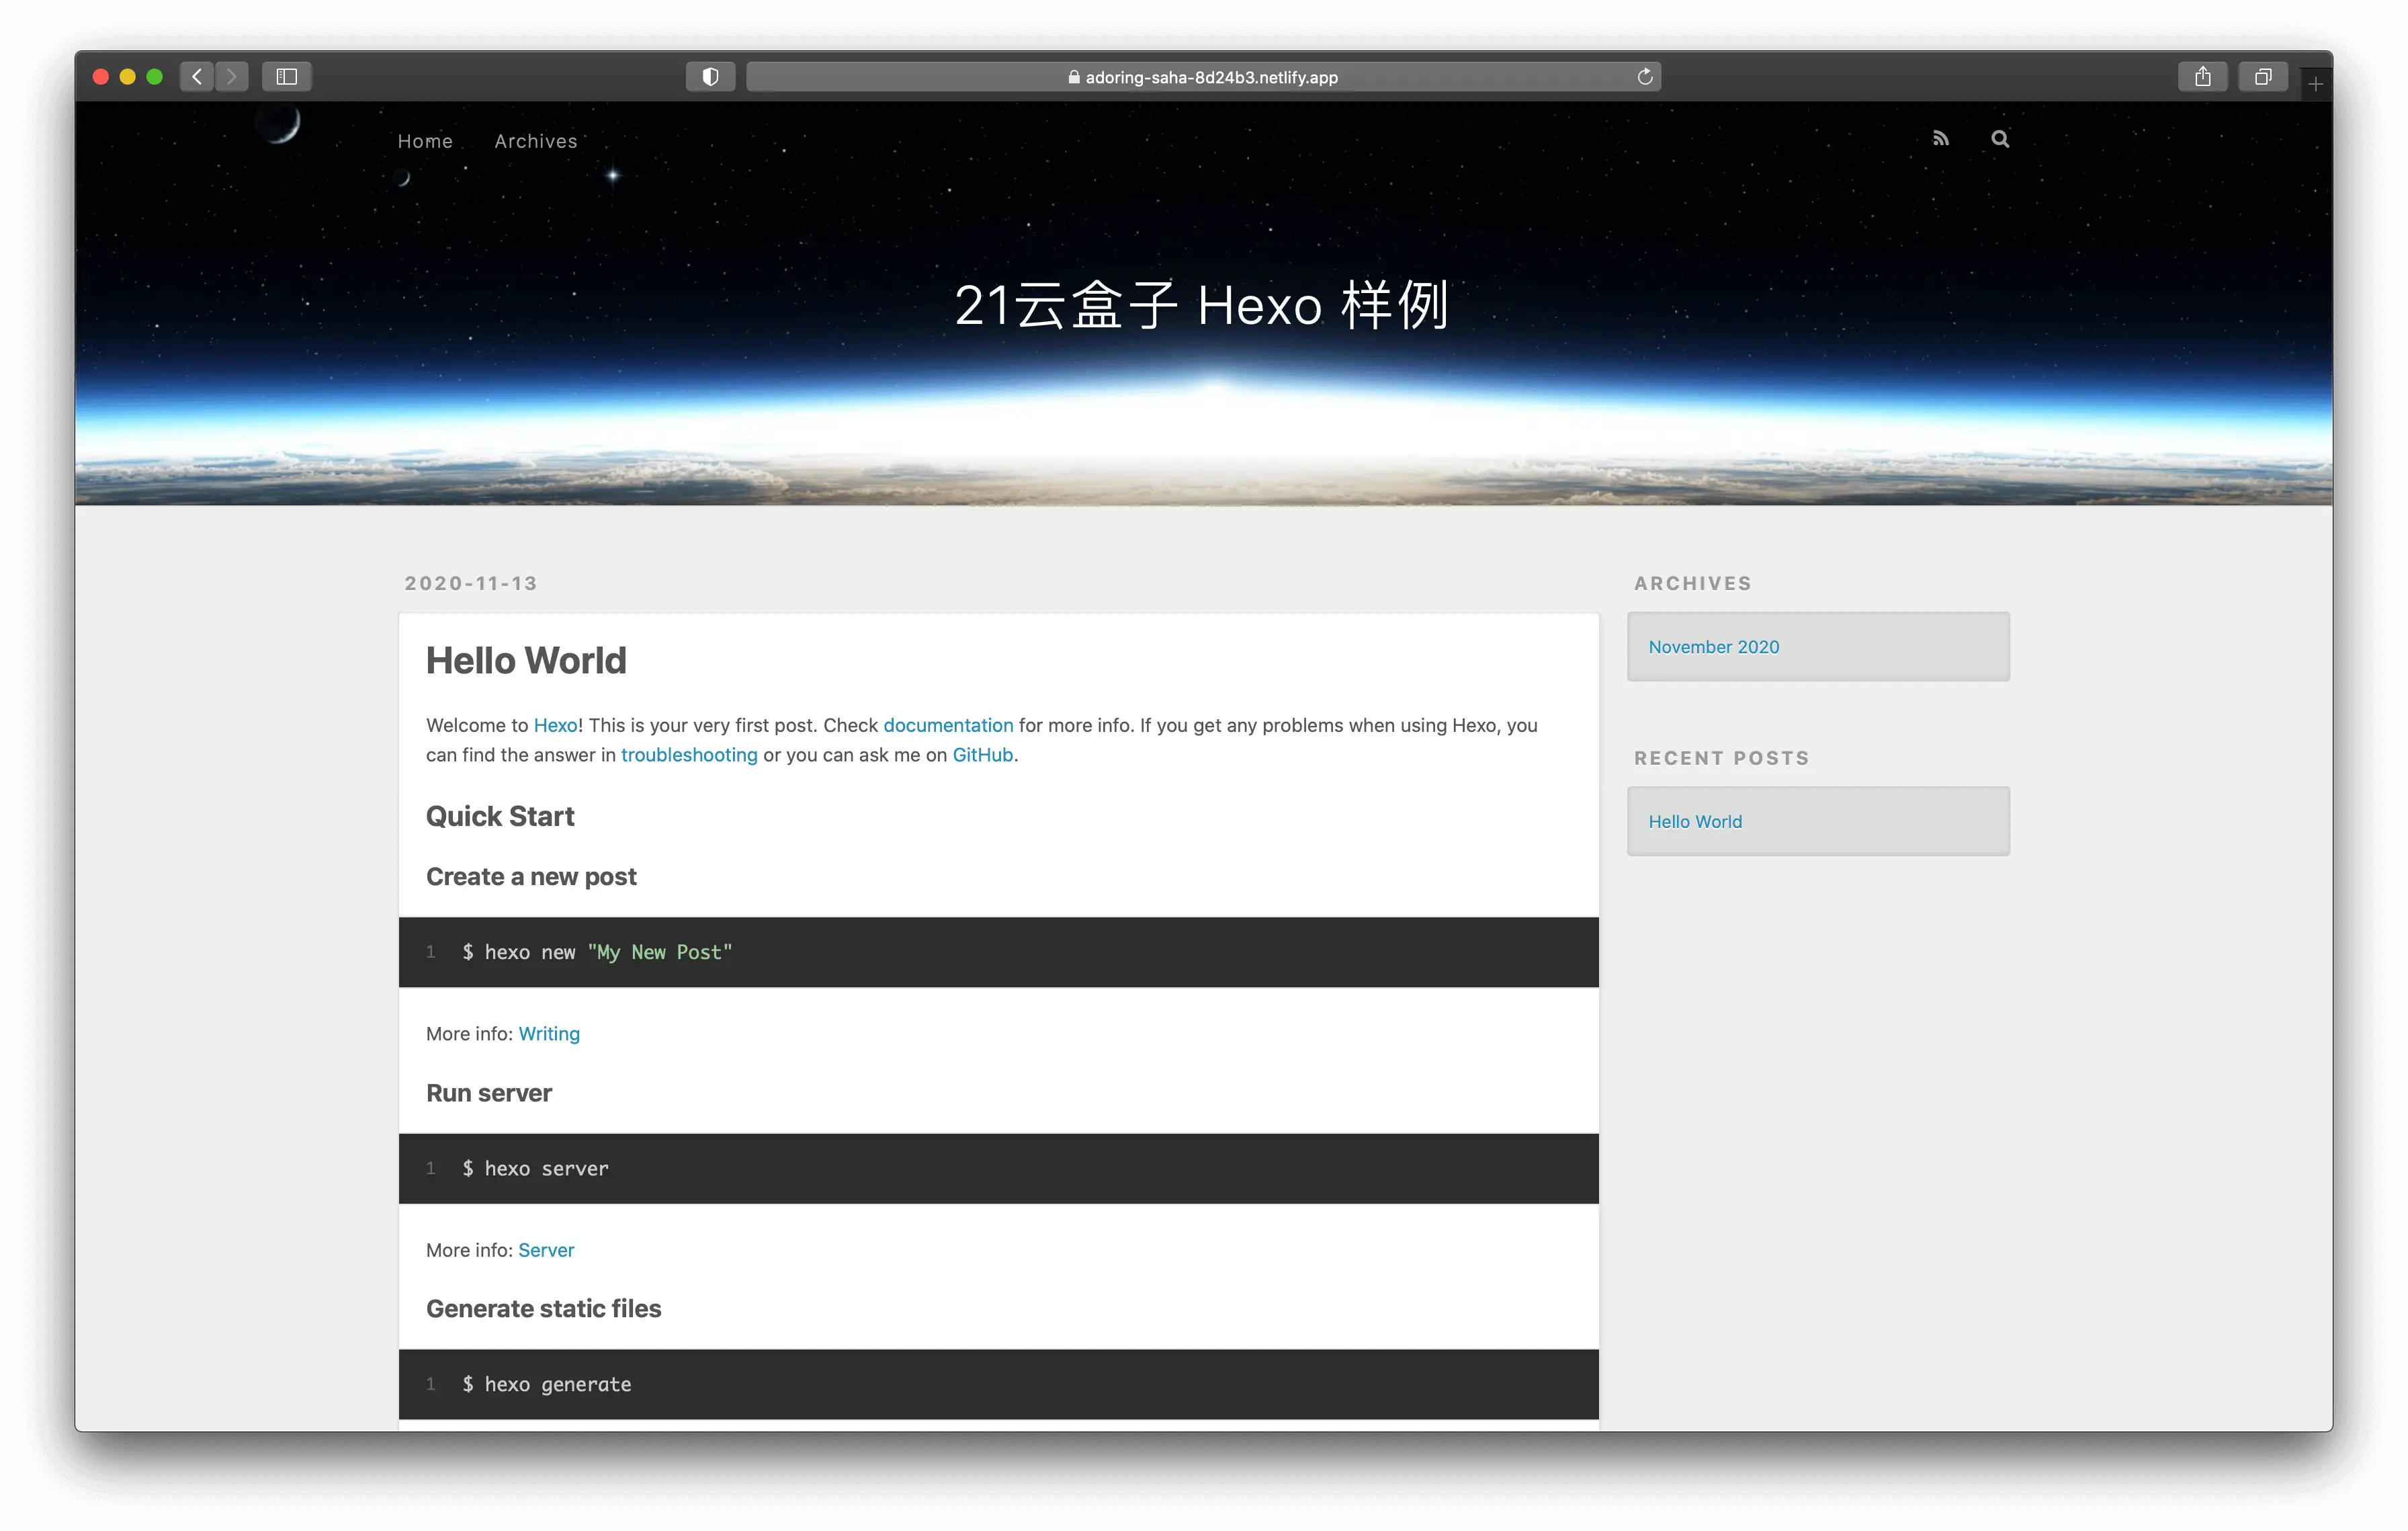Open the Archives navigation item
This screenshot has width=2408, height=1531.
click(x=536, y=141)
